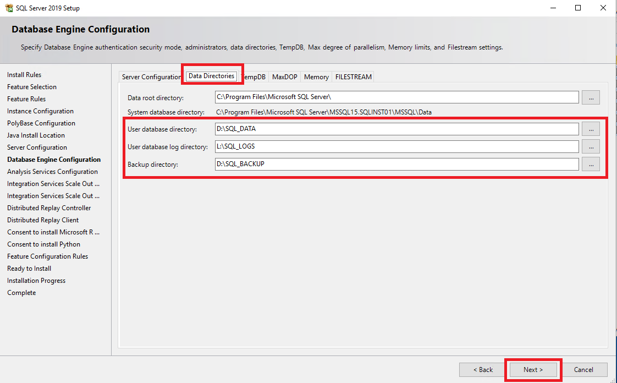The height and width of the screenshot is (383, 617).
Task: Browse for the User database directory
Action: pyautogui.click(x=591, y=129)
